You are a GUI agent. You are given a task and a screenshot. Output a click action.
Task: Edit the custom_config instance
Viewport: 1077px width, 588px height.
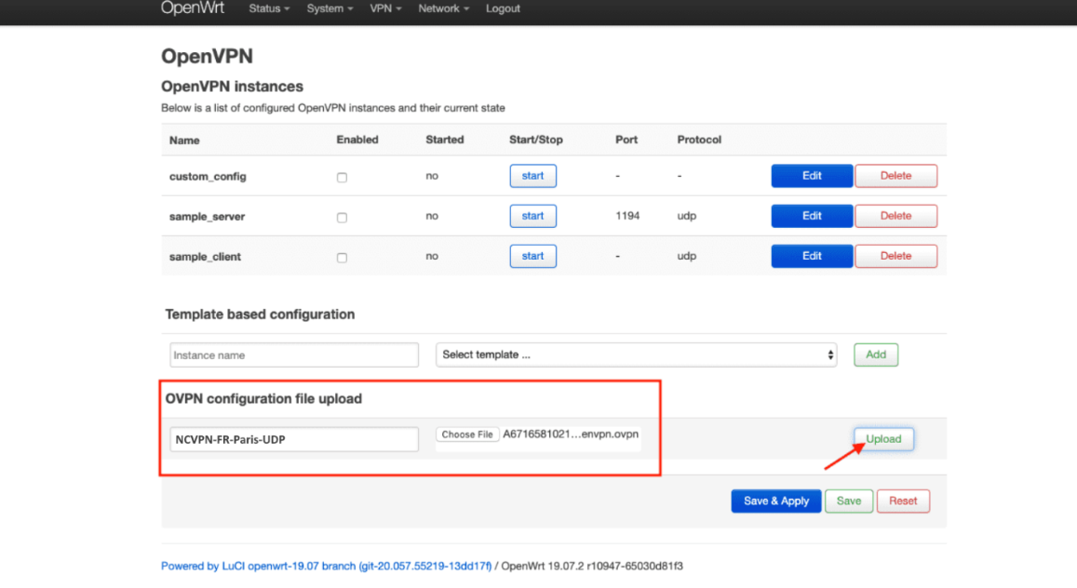tap(811, 176)
